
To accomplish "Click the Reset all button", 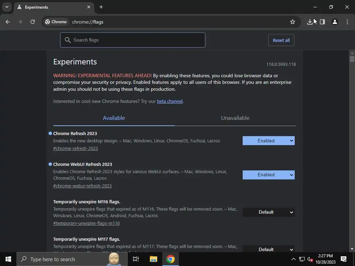I will tap(281, 40).
